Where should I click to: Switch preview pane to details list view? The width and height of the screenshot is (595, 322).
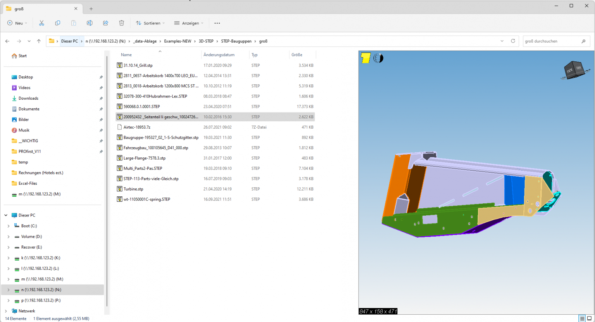coord(583,318)
